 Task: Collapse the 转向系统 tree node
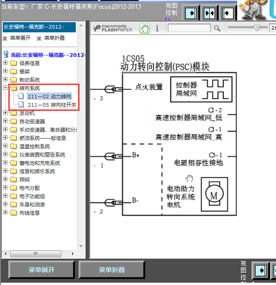pos(5,88)
